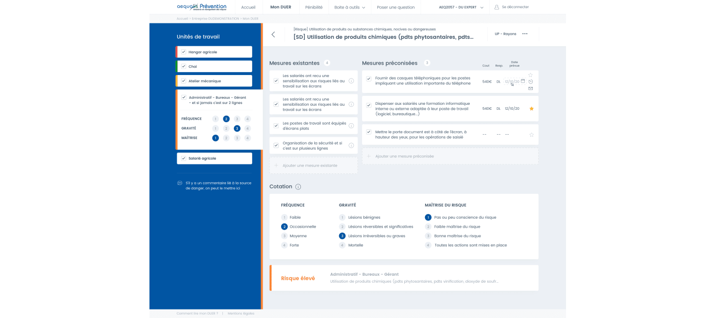Set sidebar Fréquence to 3

237,119
